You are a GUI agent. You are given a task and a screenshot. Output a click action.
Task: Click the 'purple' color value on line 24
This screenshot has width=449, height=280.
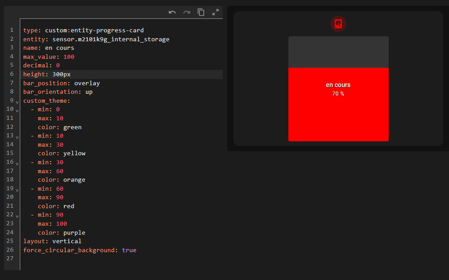[74, 232]
